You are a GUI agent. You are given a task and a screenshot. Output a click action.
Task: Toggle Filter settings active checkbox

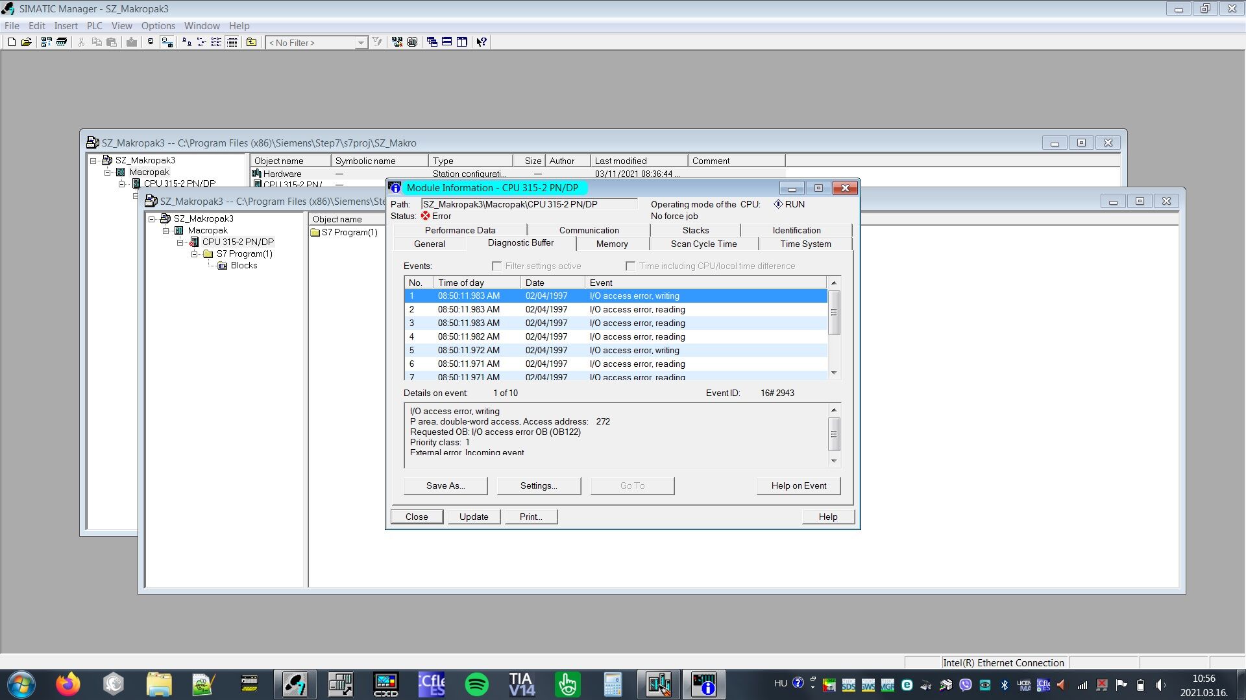[497, 266]
